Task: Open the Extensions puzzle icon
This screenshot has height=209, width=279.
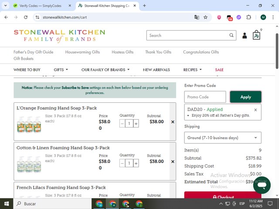Action: pos(248,17)
